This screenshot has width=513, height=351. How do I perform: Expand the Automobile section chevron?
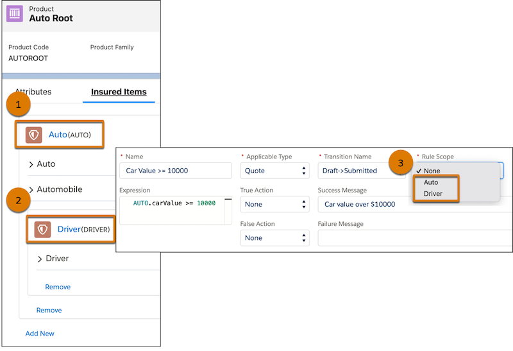[31, 189]
